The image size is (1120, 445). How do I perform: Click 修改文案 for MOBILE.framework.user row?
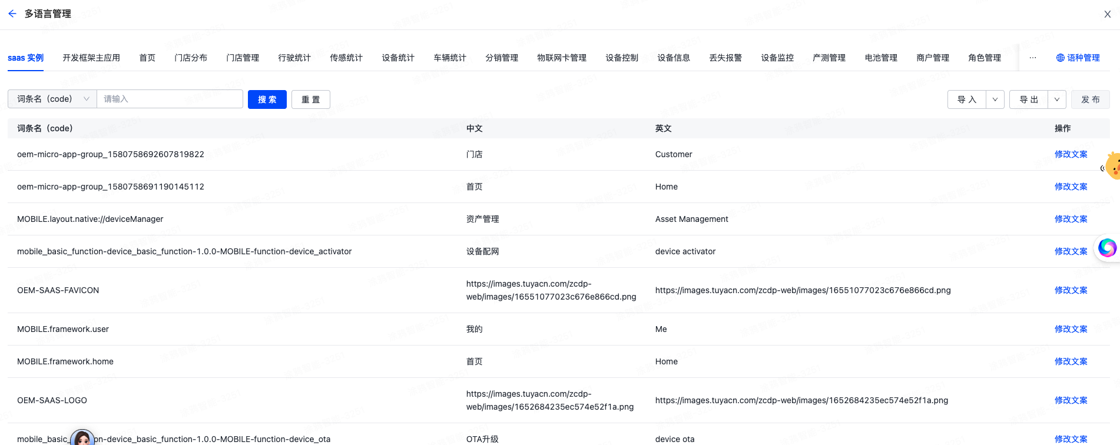1071,329
